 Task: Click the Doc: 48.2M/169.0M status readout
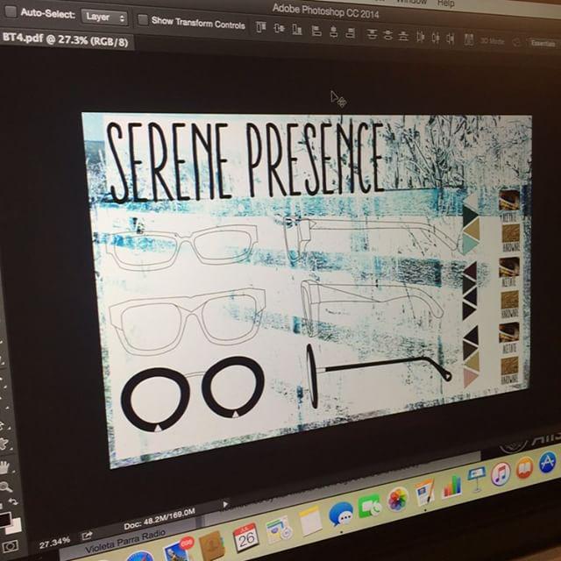click(160, 519)
